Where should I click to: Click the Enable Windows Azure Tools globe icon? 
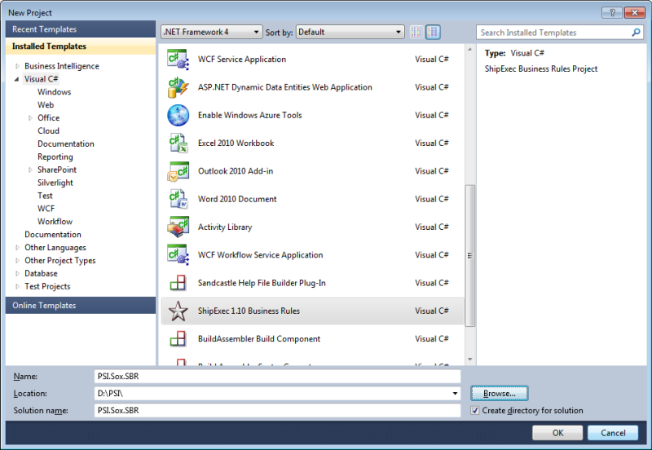(178, 115)
